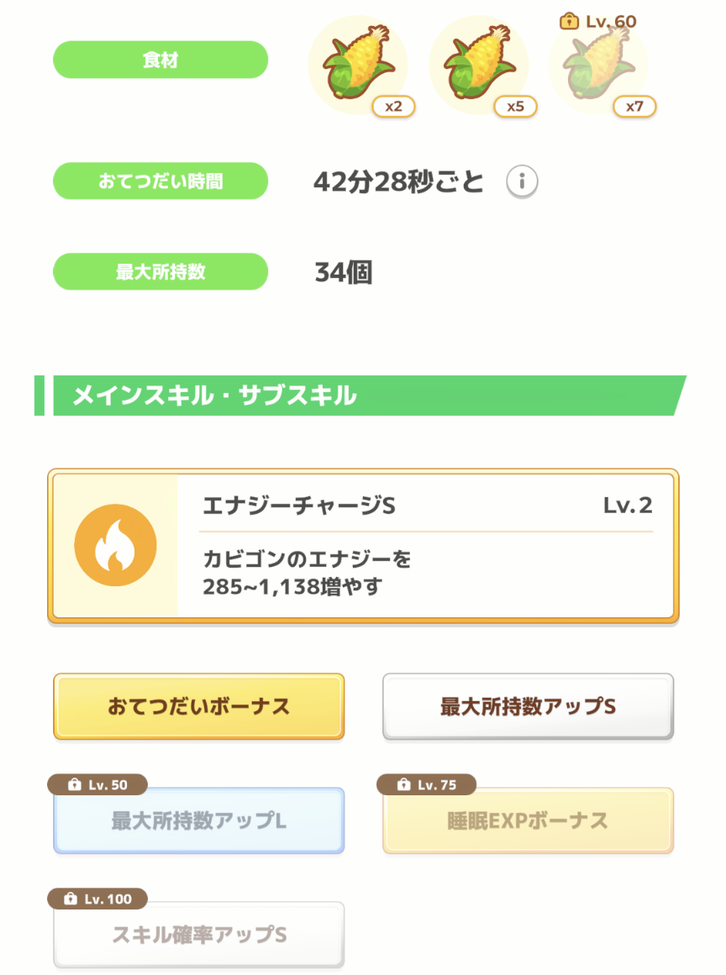726x975 pixels.
Task: Tap the lock icon on Lv. 100 badge
Action: pos(71,899)
